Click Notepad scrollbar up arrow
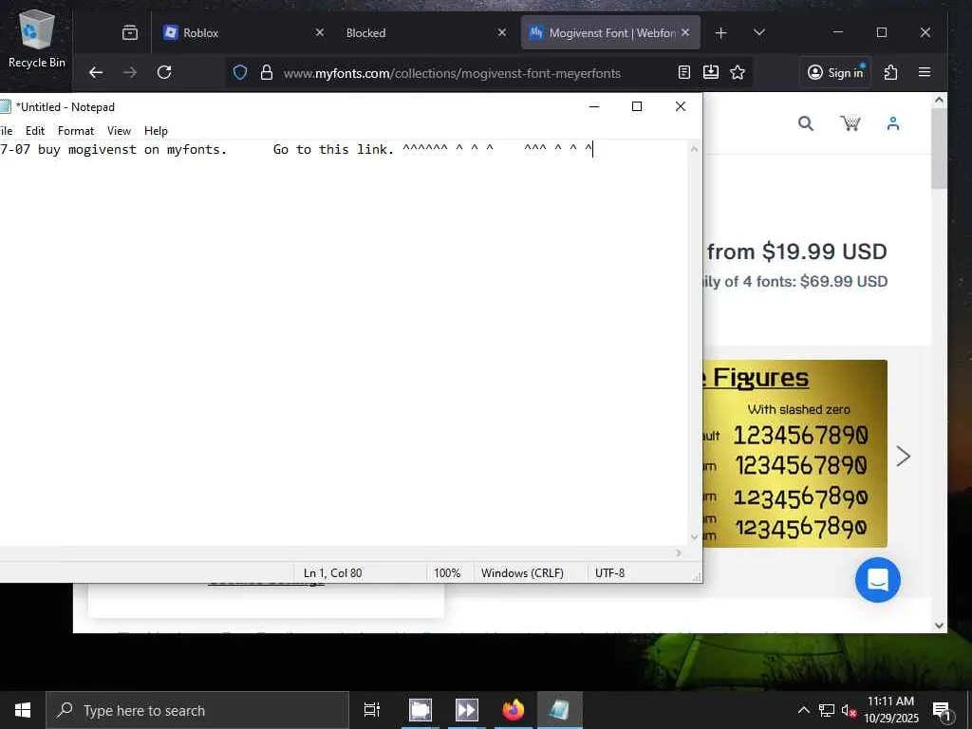The height and width of the screenshot is (729, 972). pyautogui.click(x=694, y=149)
